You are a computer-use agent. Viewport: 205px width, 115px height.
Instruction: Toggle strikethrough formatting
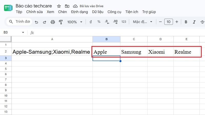click(202, 22)
